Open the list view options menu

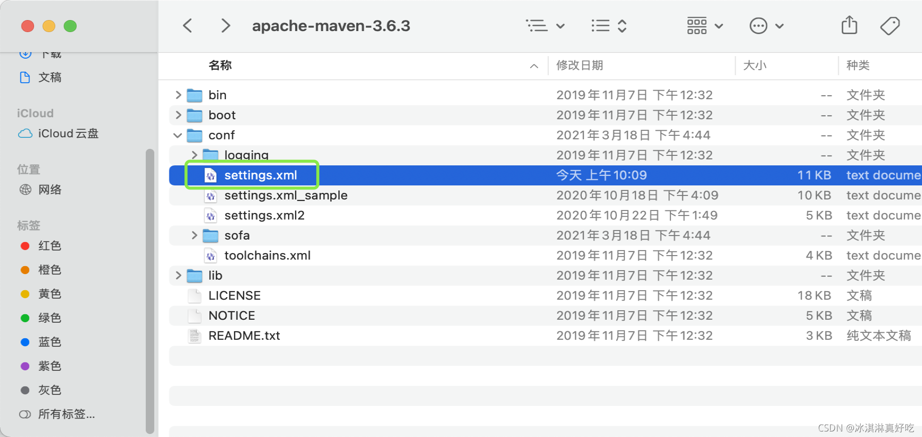coord(545,26)
